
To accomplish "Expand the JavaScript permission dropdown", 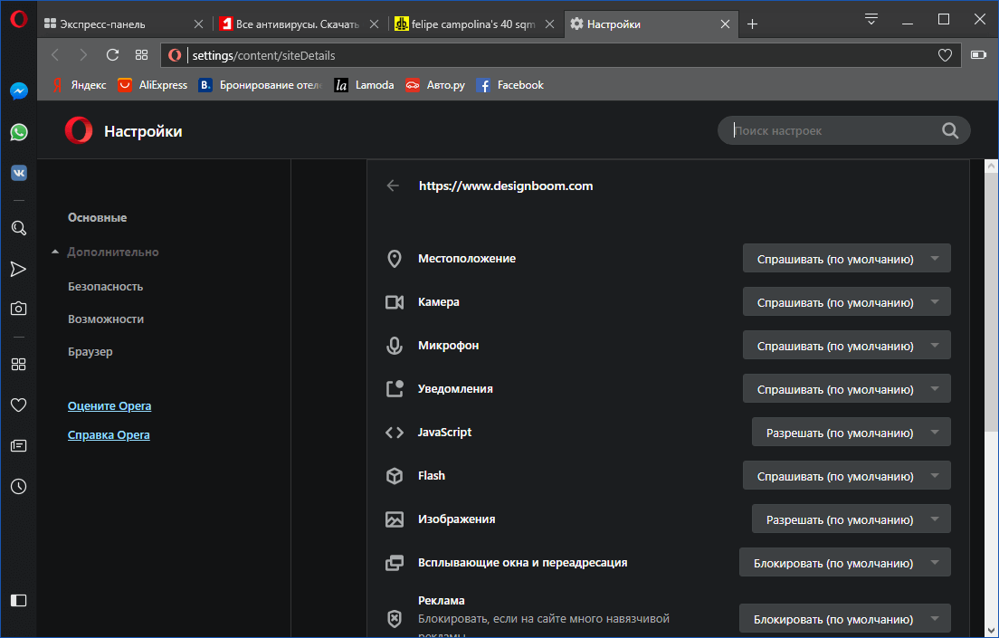I will click(x=851, y=433).
